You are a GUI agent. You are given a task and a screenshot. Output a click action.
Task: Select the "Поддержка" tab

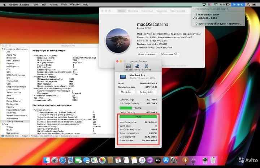161,11
